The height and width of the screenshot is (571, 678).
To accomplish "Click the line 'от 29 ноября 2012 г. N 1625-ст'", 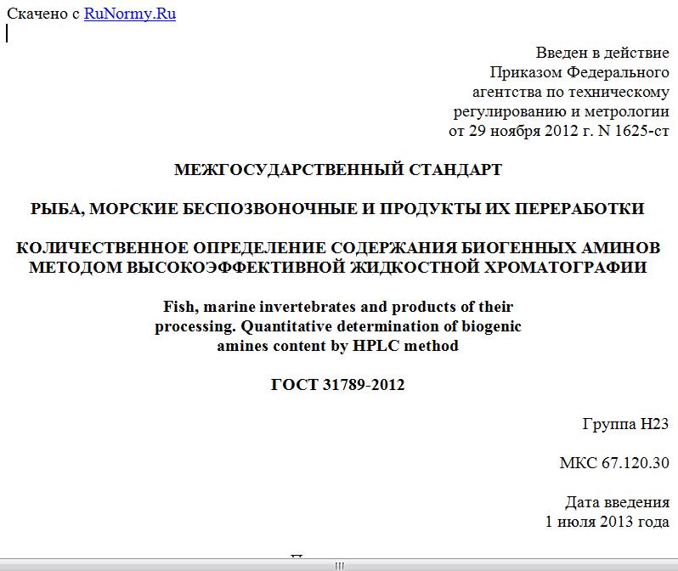I will click(559, 131).
